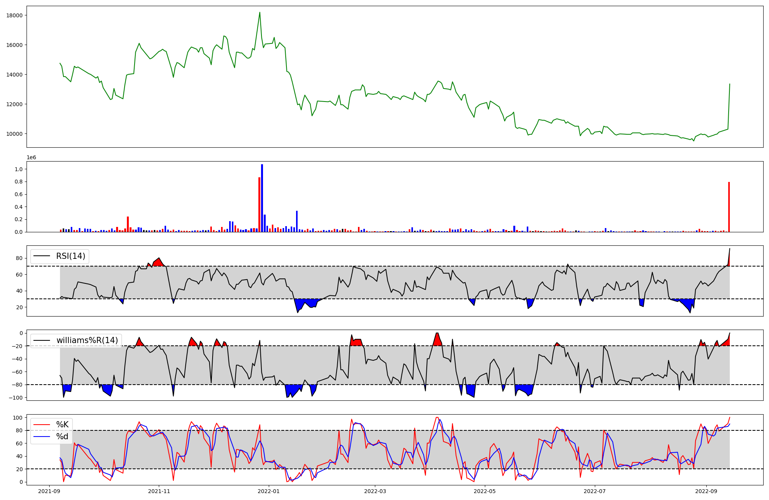Screen dimensions: 769x500
Task: Click the 2022-07 x-axis date label
Action: [594, 491]
